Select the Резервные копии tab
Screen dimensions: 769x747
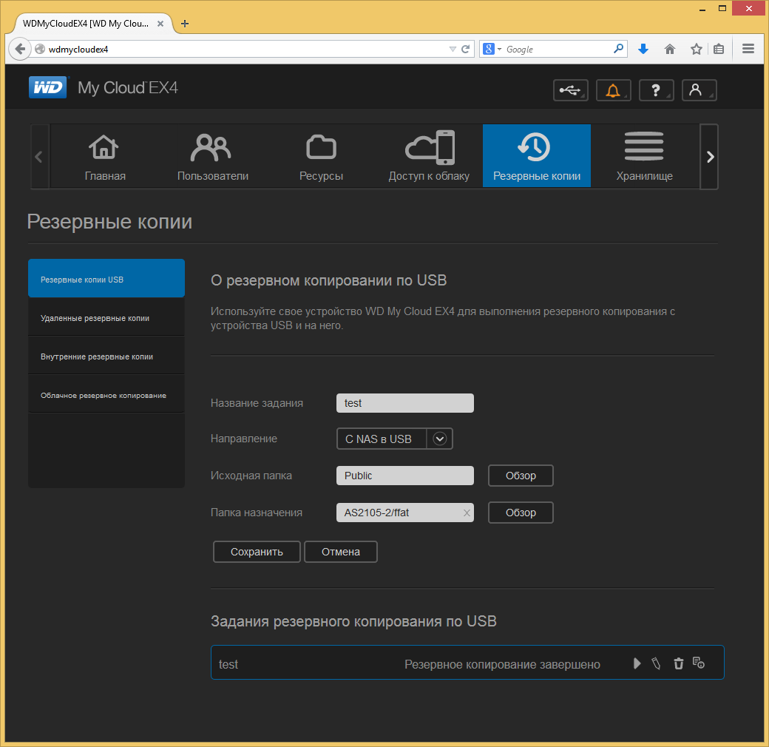[x=537, y=156]
